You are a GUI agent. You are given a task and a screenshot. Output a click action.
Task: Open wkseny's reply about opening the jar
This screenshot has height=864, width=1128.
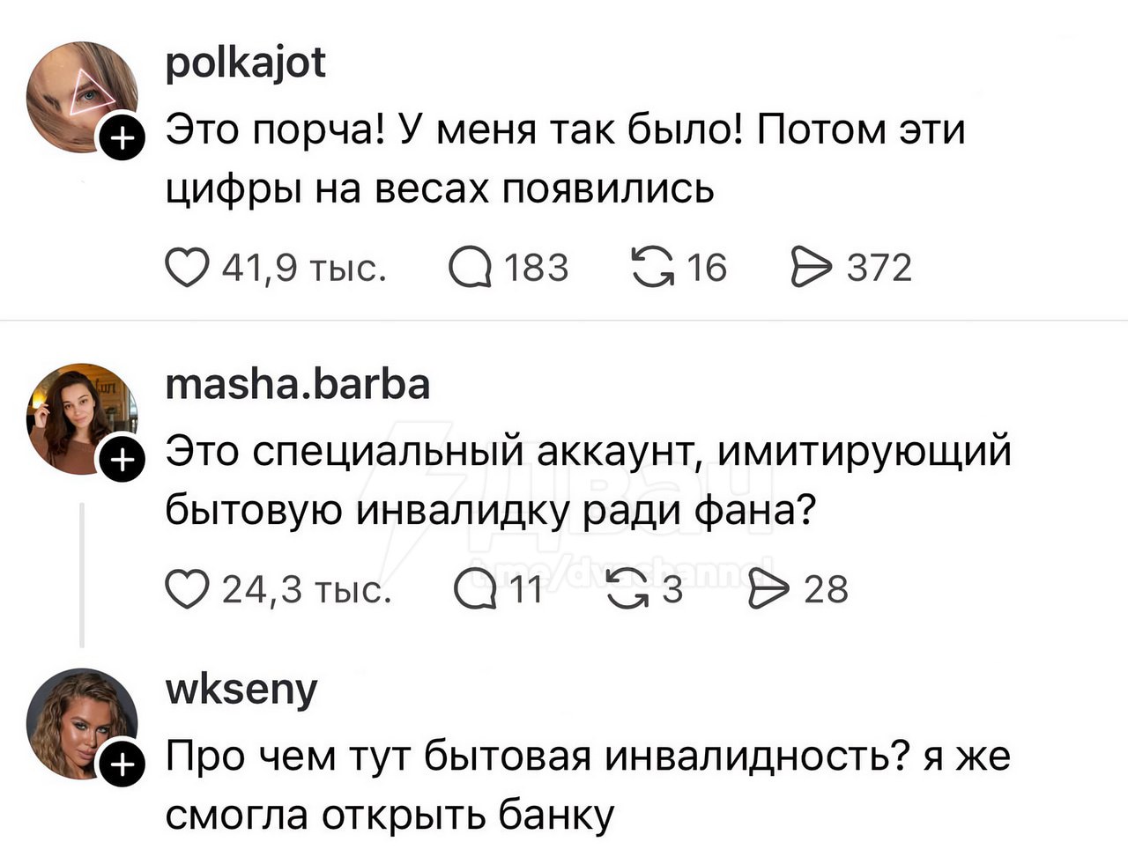(x=587, y=786)
